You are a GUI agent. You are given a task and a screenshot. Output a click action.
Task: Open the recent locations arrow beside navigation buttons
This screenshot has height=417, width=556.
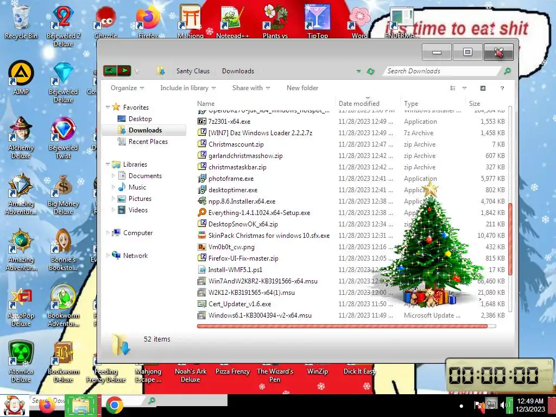137,72
